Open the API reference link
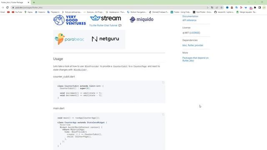The height and width of the screenshot is (150, 267). click(x=189, y=20)
